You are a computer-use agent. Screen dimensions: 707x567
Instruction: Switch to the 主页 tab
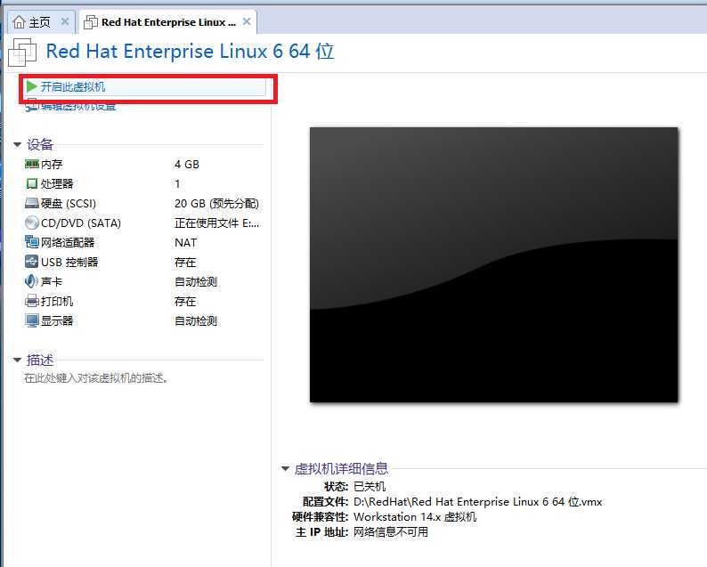click(40, 22)
